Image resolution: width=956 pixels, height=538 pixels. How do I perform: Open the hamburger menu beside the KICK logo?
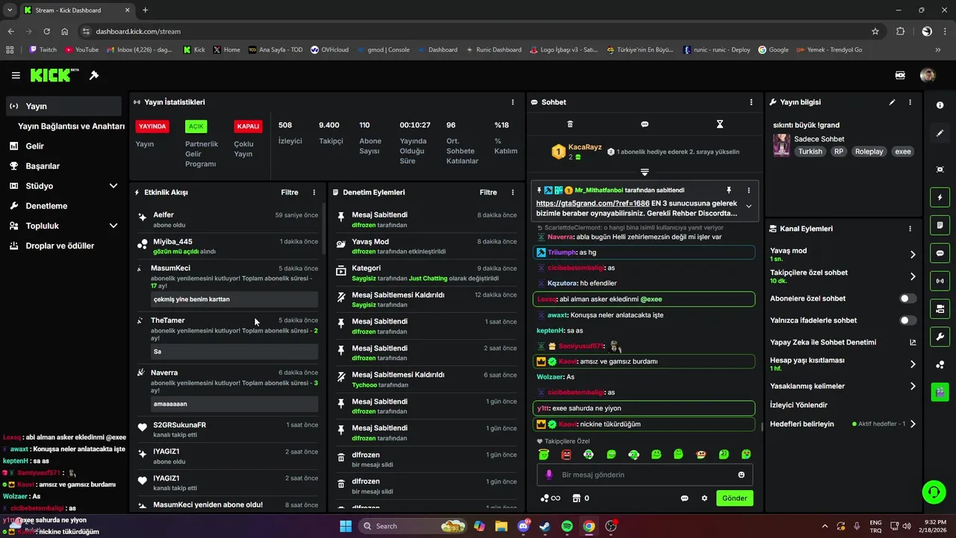(x=16, y=75)
